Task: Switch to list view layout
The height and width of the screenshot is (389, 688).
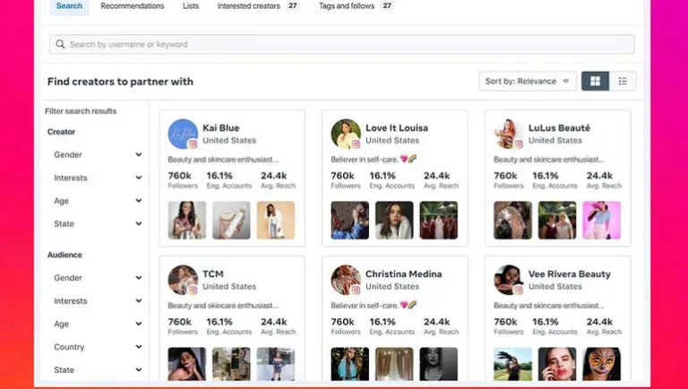Action: [x=623, y=82]
